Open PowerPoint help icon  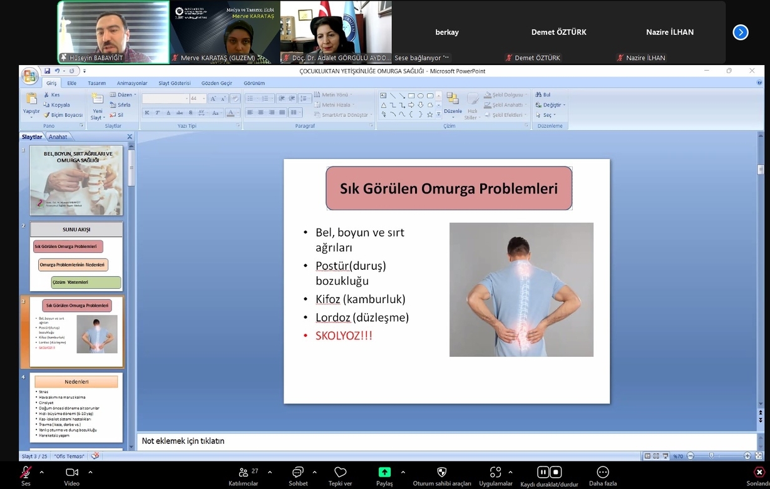(759, 83)
